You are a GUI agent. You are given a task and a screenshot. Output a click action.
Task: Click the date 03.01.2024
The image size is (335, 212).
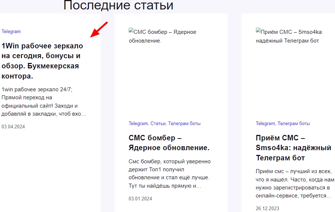pos(140,199)
